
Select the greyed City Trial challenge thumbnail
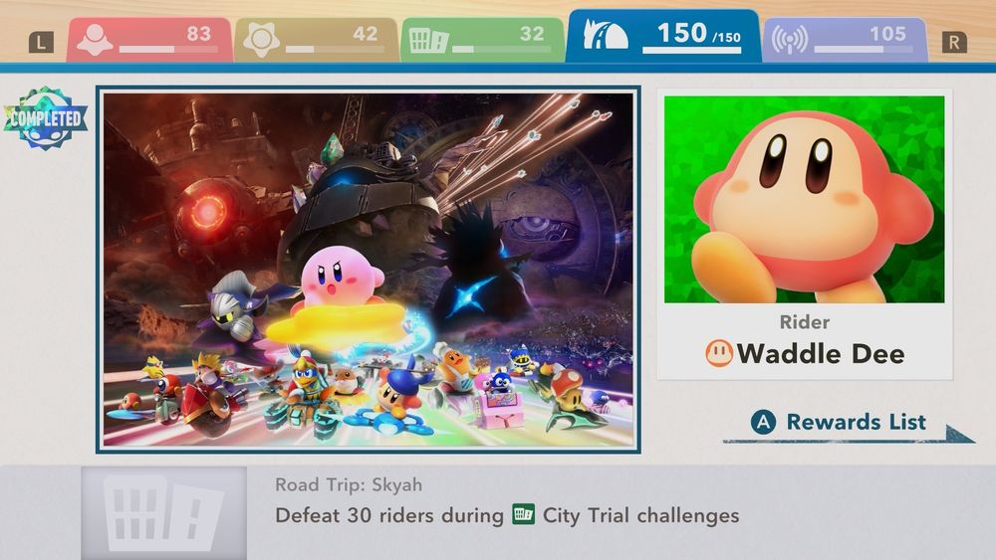click(164, 512)
